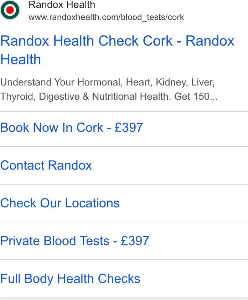Click Randox at end of headline's first line

[210, 41]
